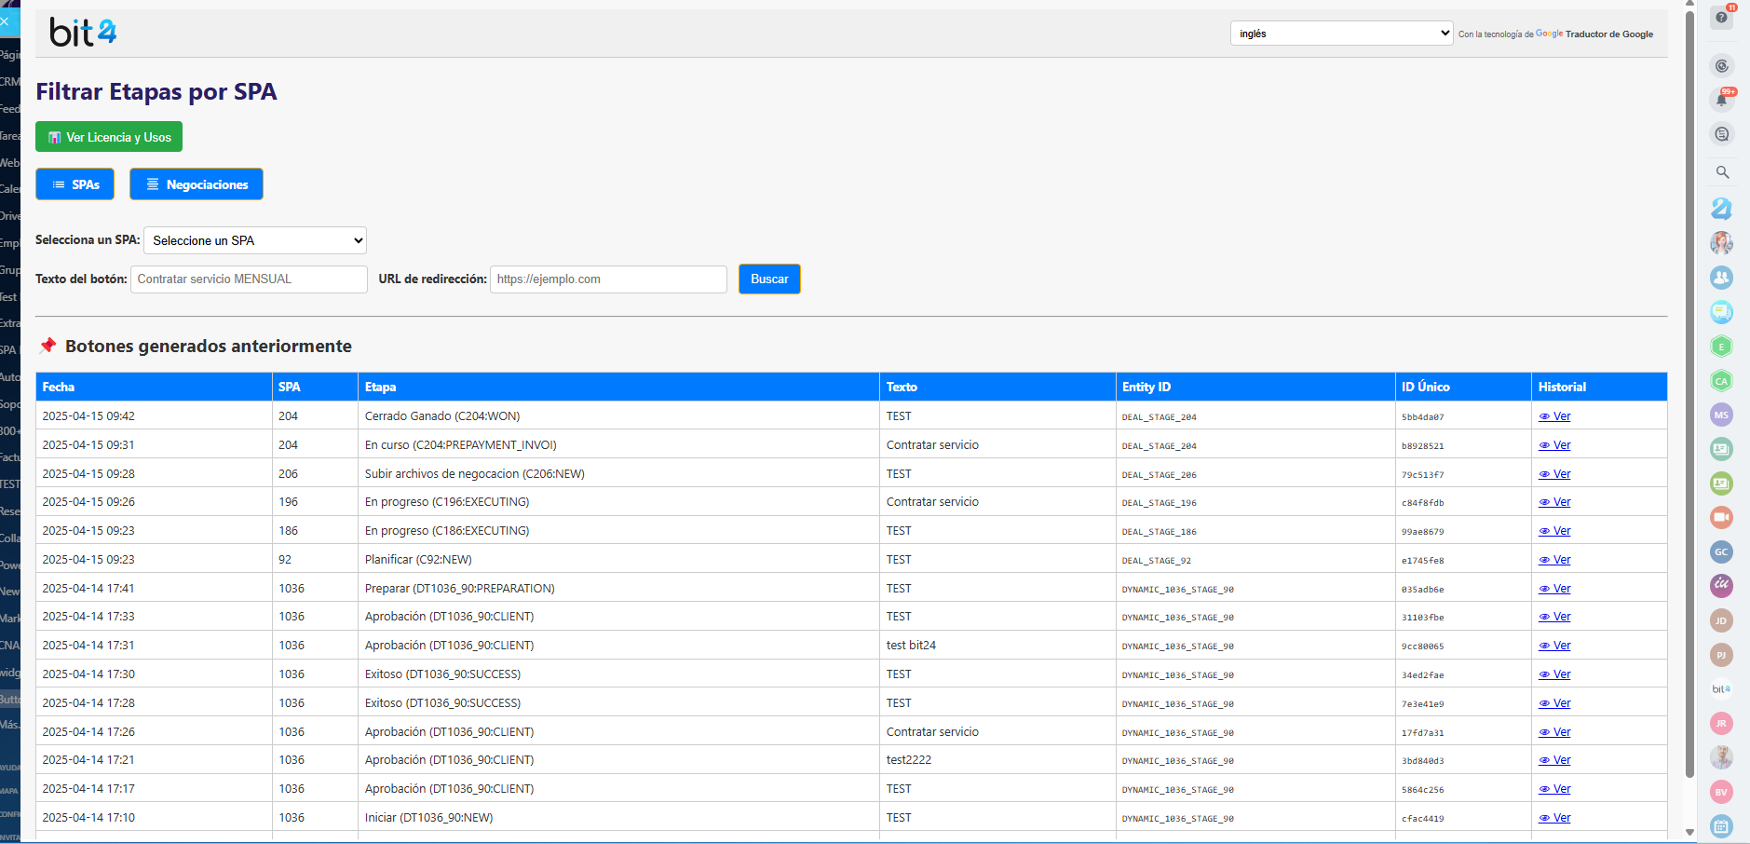Open the help icon with badge 11
Viewport: 1750px width, 844px height.
[1721, 17]
